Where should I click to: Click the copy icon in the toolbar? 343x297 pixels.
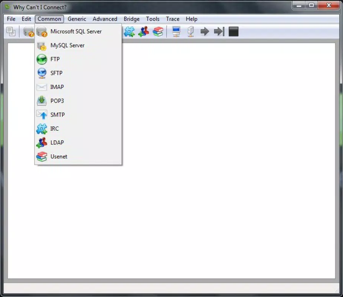(x=11, y=32)
